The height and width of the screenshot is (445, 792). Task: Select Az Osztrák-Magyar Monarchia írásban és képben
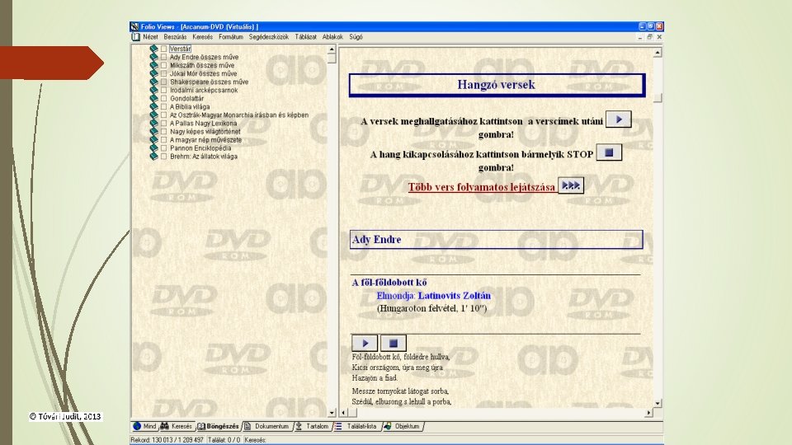pos(239,115)
